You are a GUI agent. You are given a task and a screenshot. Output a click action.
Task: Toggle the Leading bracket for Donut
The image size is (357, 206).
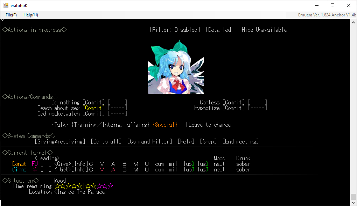[x=46, y=164]
